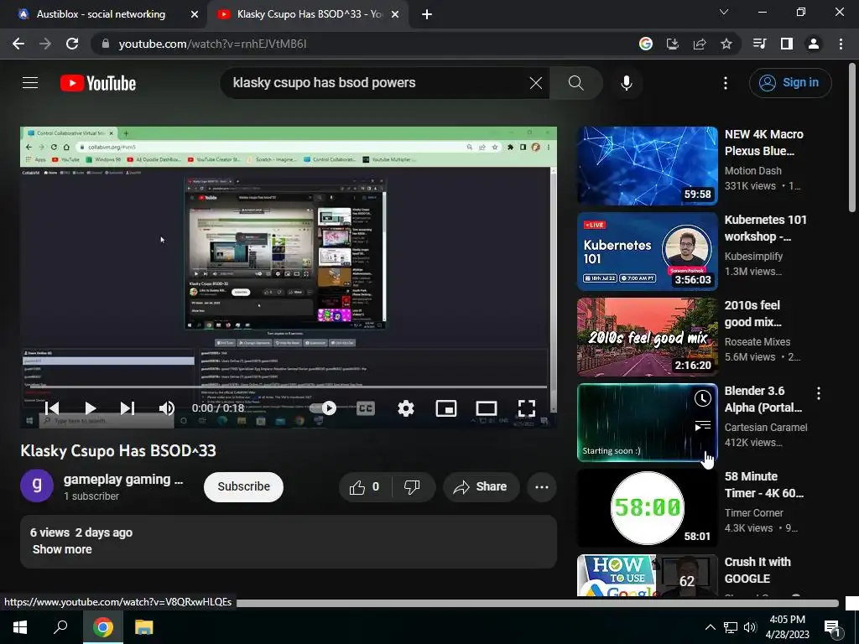Screen dimensions: 859x644
Task: Reload the YouTube page
Action: coord(72,44)
